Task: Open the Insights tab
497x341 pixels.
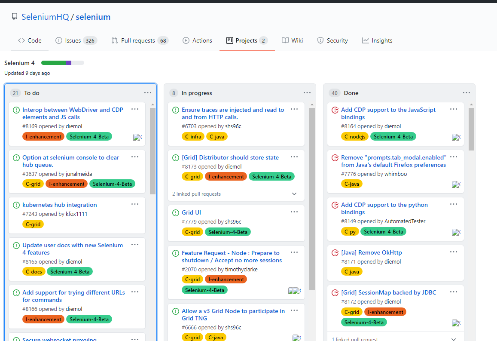Action: point(377,40)
